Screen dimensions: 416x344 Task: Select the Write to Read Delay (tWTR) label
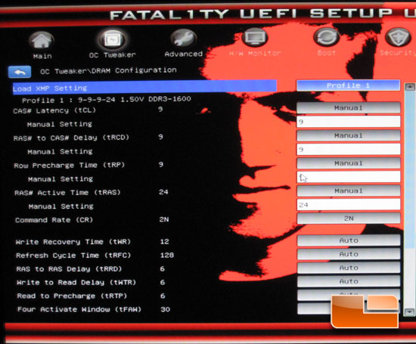pos(76,283)
